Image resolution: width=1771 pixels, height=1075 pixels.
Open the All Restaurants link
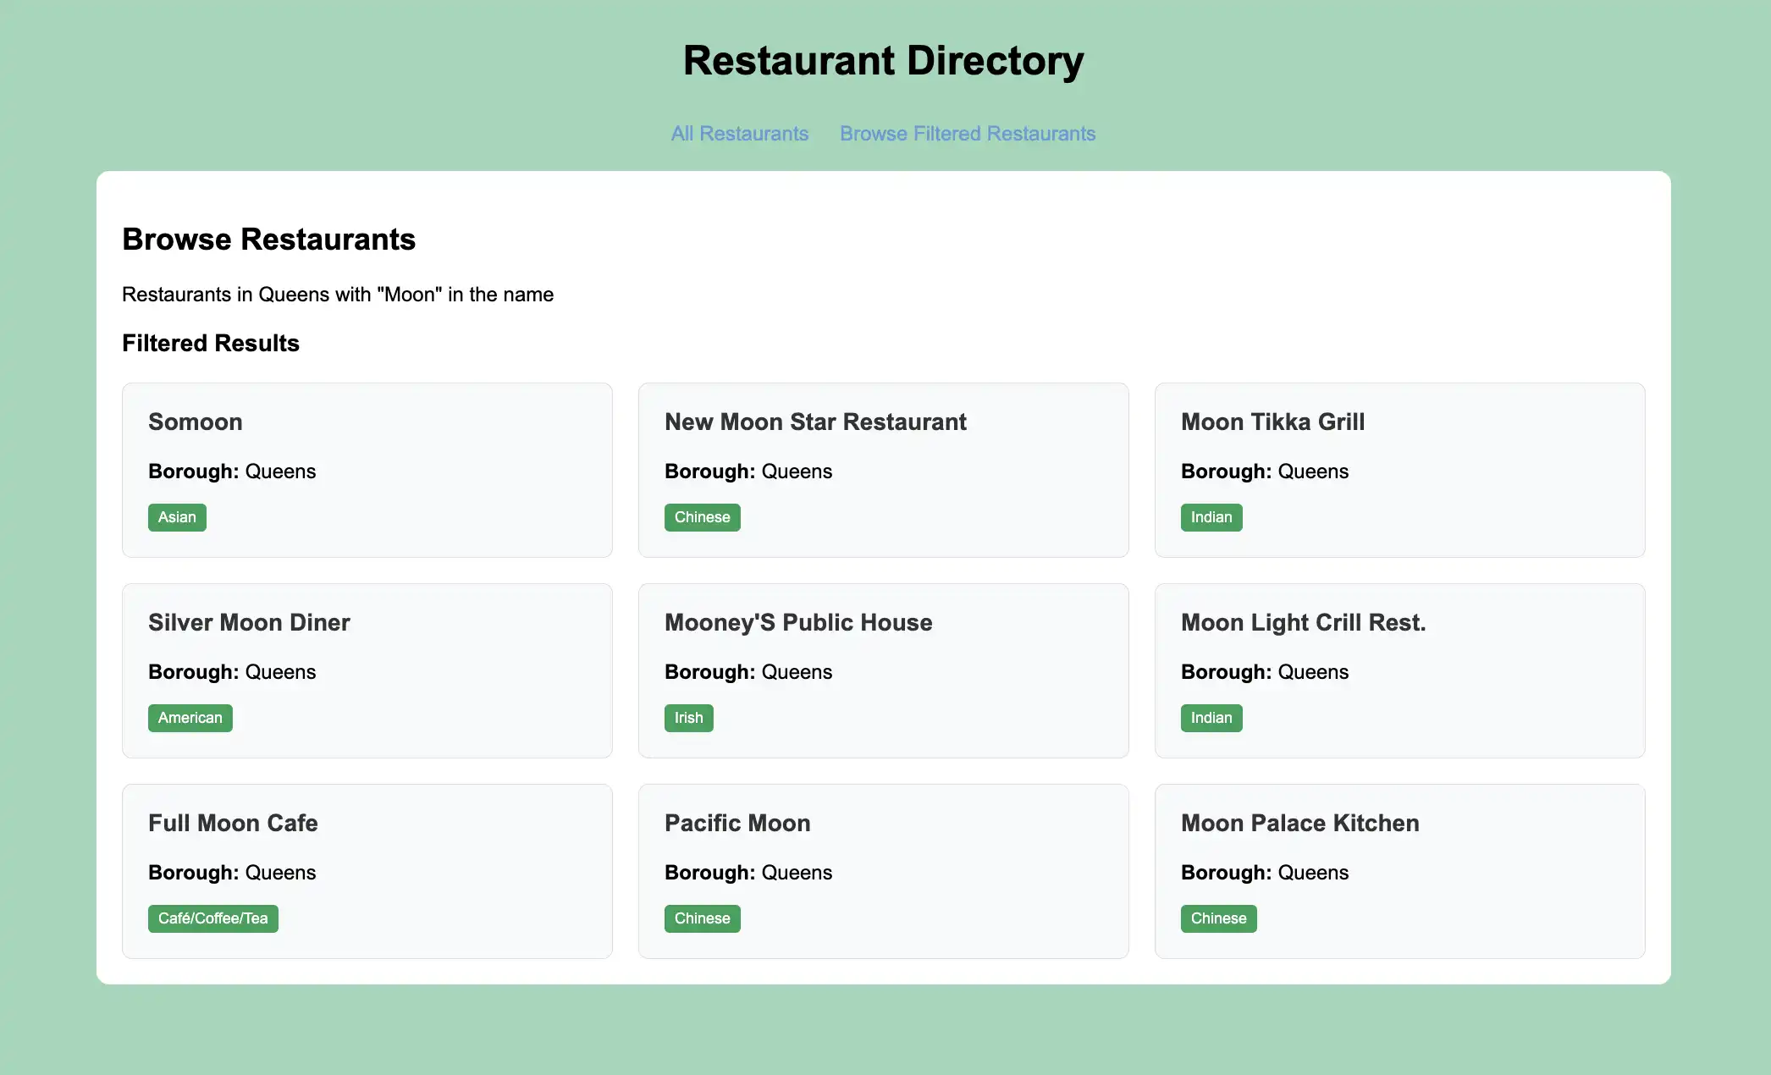click(x=739, y=134)
